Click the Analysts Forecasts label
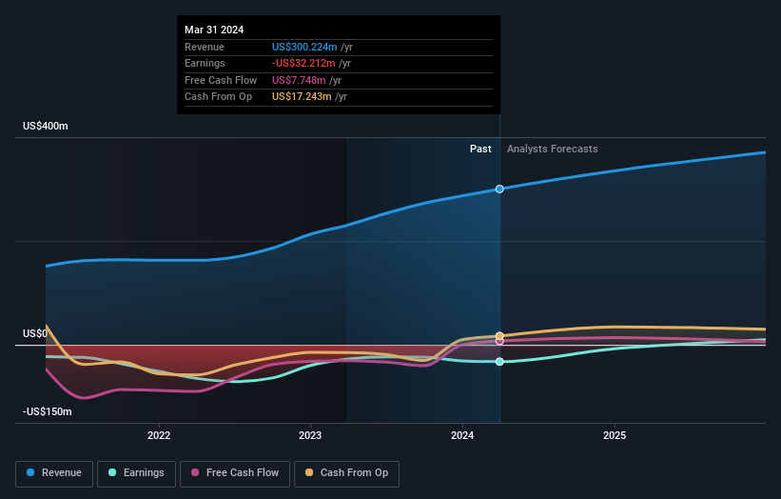Viewport: 781px width, 499px height. [x=553, y=149]
